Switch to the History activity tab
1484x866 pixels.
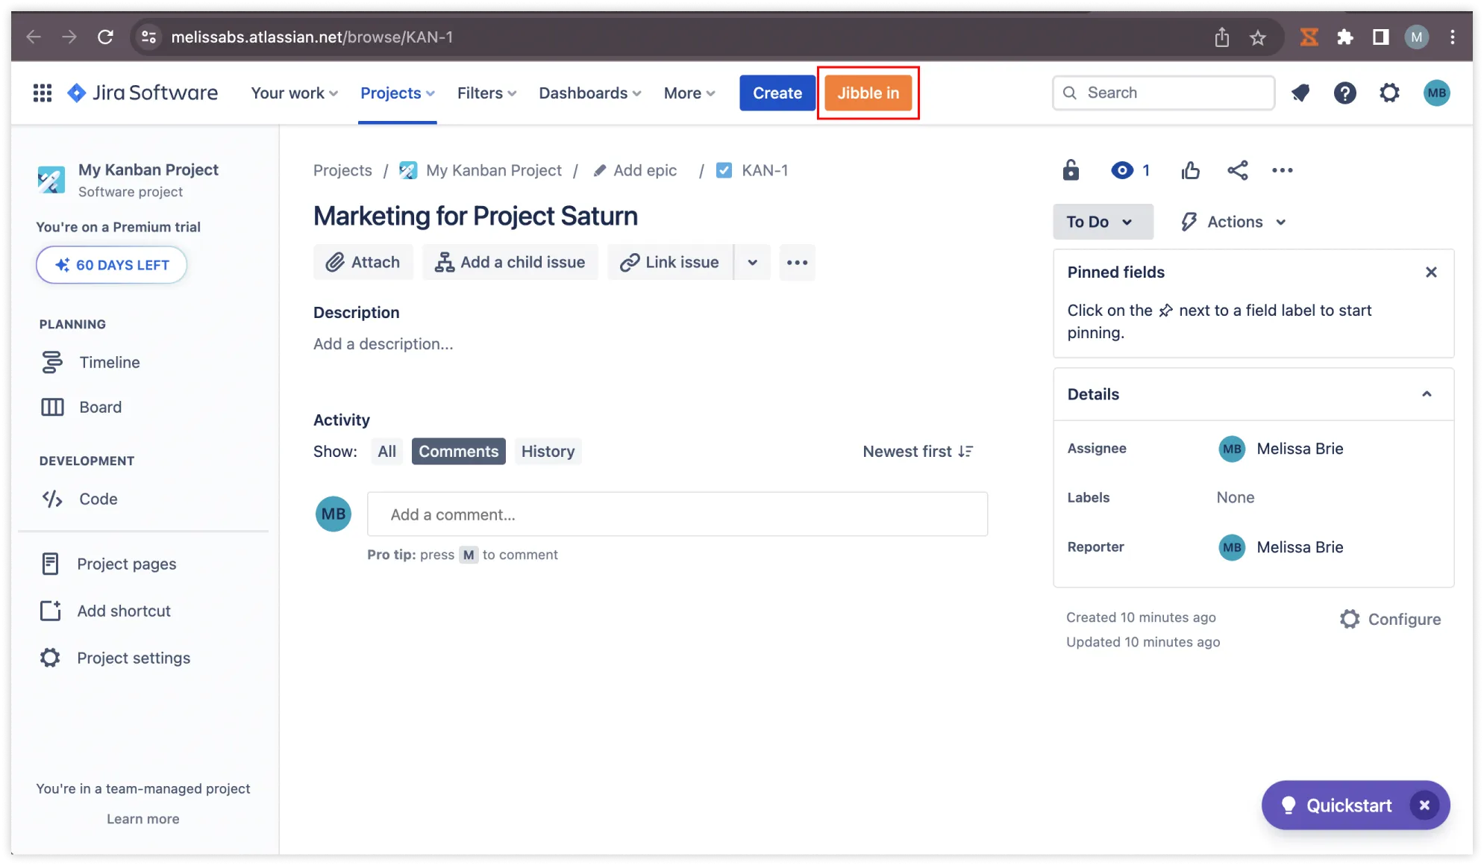point(548,451)
